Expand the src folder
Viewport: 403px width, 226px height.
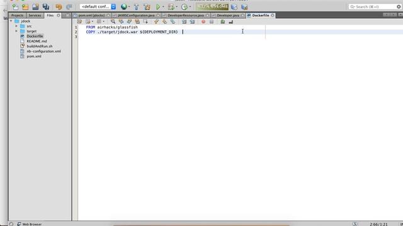pyautogui.click(x=16, y=26)
